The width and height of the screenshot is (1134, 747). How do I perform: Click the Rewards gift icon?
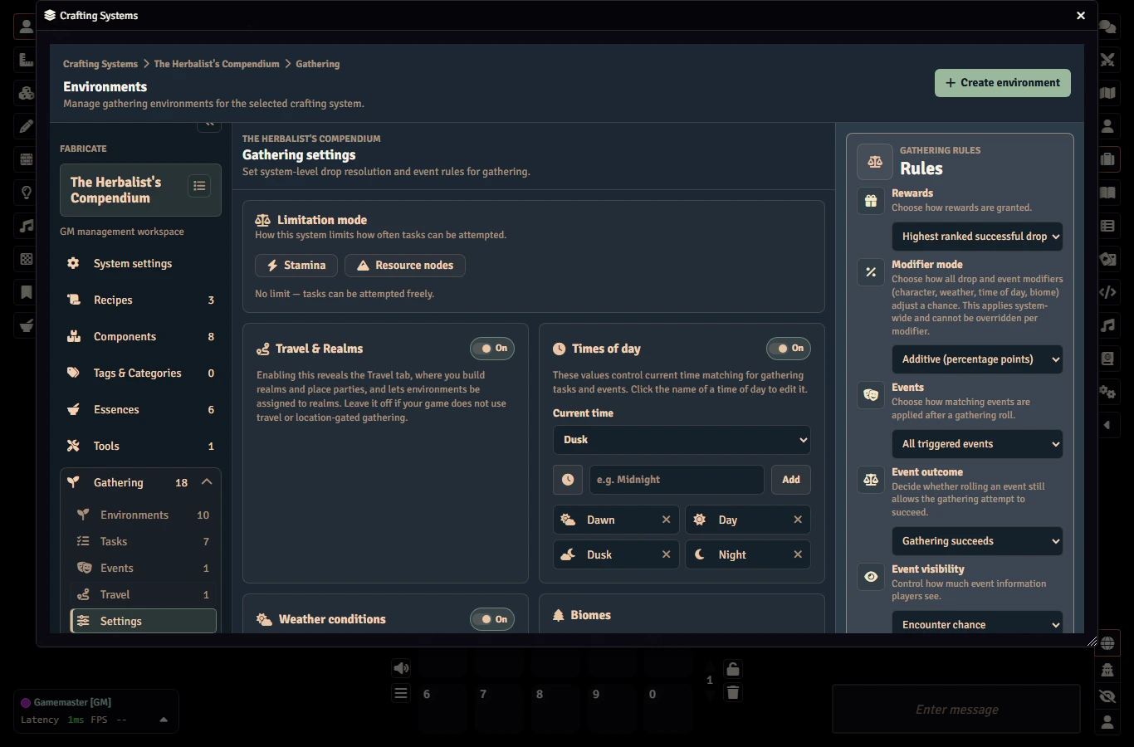871,201
